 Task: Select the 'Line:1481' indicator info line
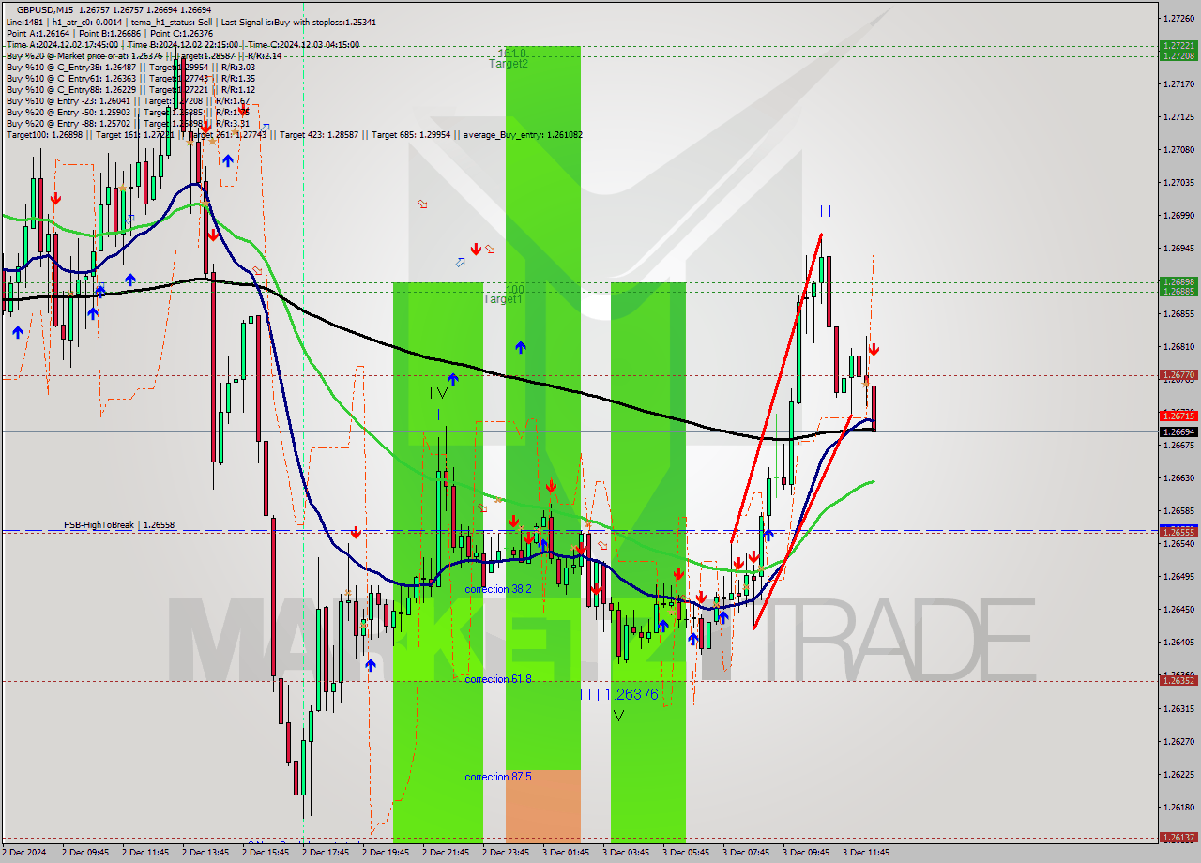[191, 22]
